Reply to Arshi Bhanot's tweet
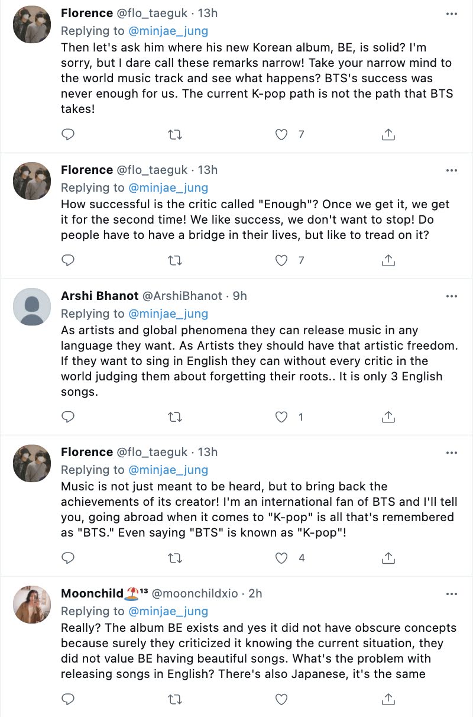 69,417
